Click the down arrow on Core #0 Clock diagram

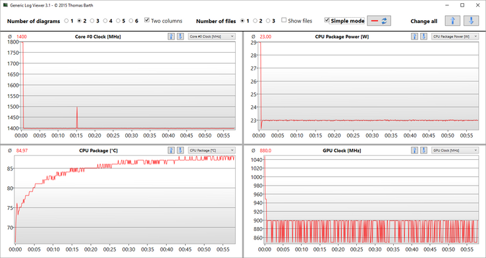click(180, 37)
